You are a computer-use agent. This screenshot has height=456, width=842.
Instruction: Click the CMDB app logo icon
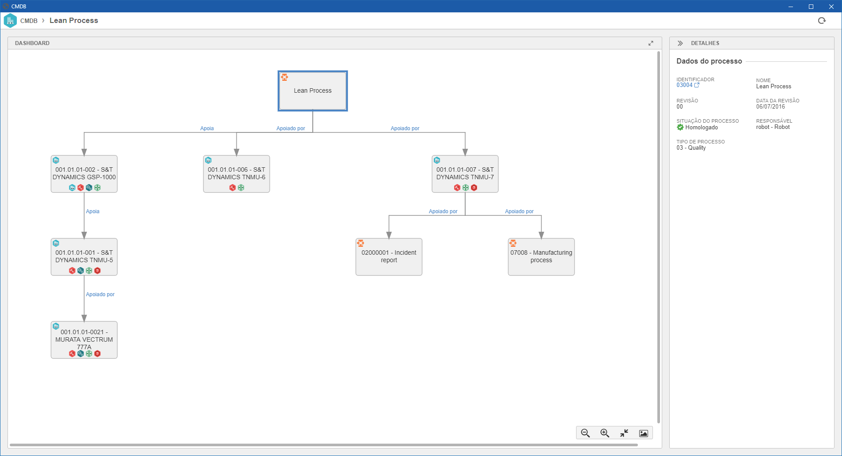point(10,20)
